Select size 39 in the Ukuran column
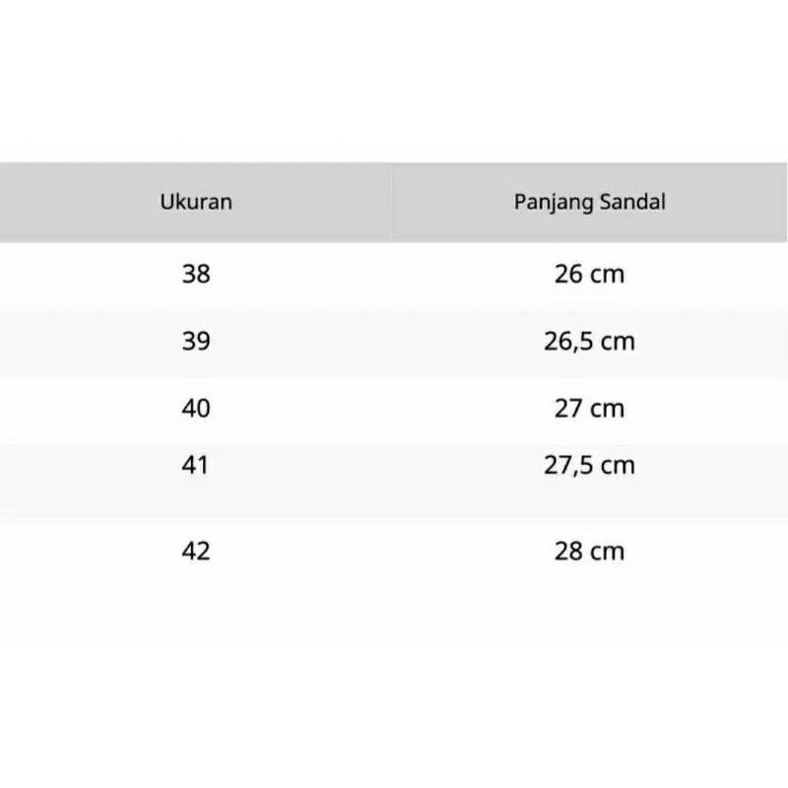This screenshot has height=788, width=788. (x=196, y=342)
